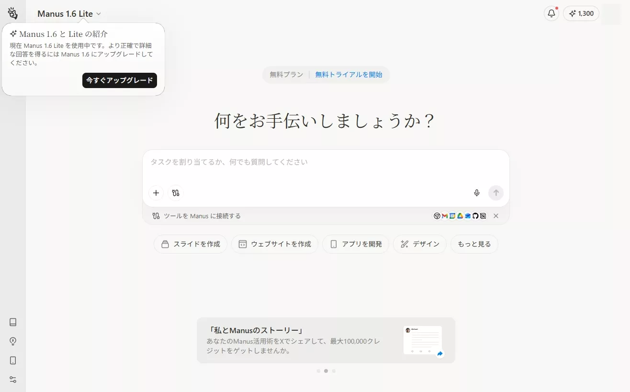The height and width of the screenshot is (392, 630).
Task: Select the 無料プラン tab
Action: [x=286, y=75]
